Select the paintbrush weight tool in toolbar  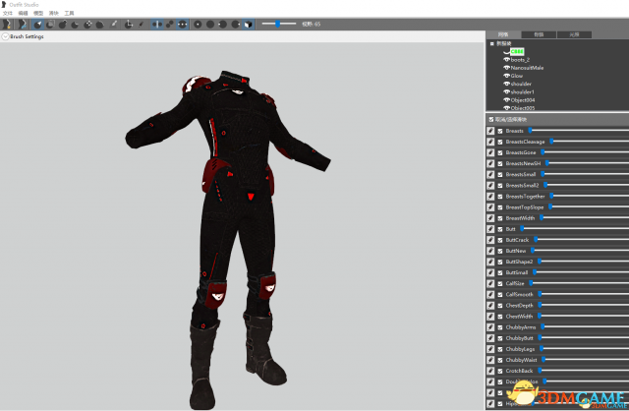tap(114, 23)
